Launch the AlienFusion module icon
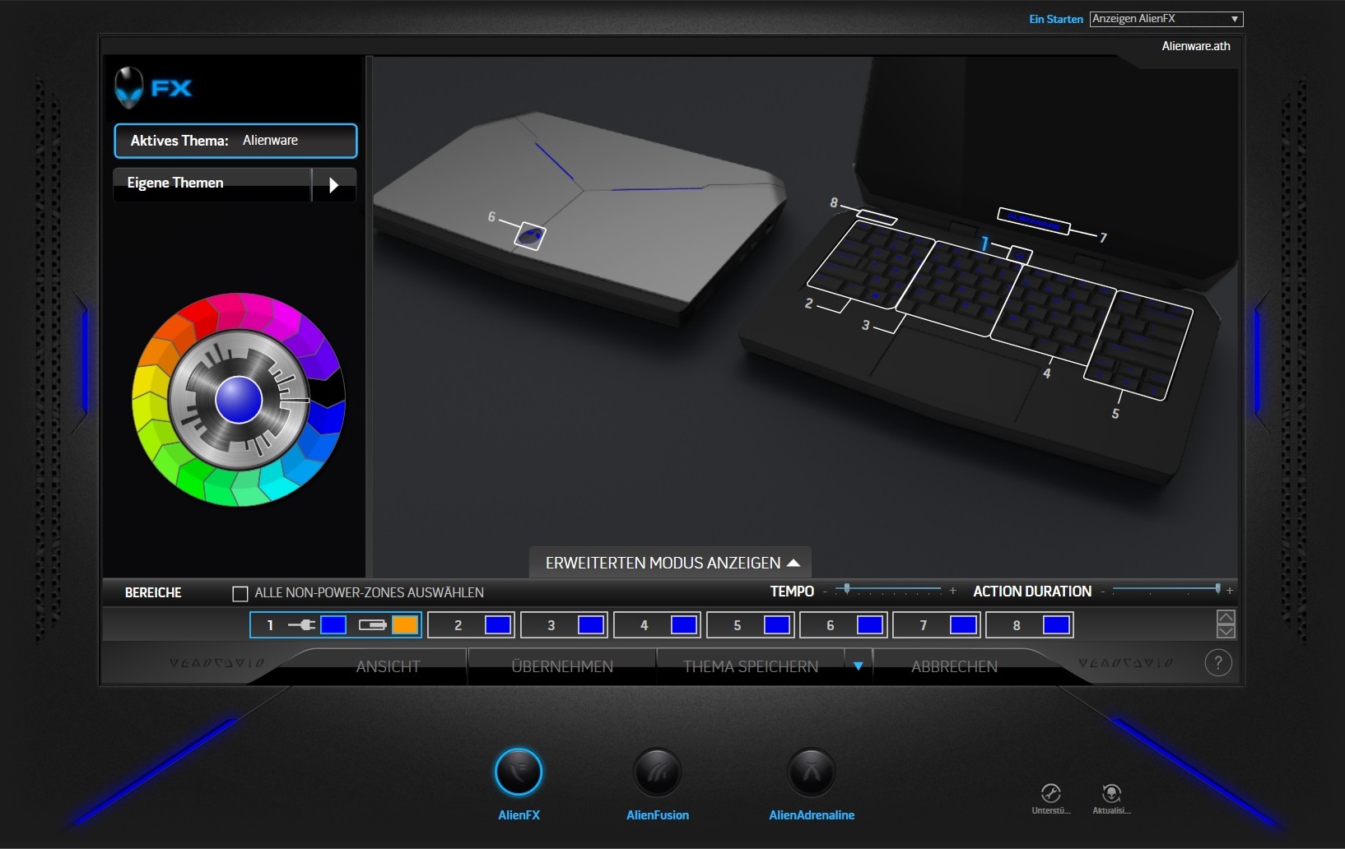1345x849 pixels. click(x=657, y=772)
